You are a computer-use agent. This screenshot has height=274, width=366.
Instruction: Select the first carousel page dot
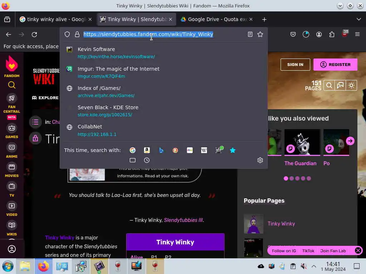286,178
